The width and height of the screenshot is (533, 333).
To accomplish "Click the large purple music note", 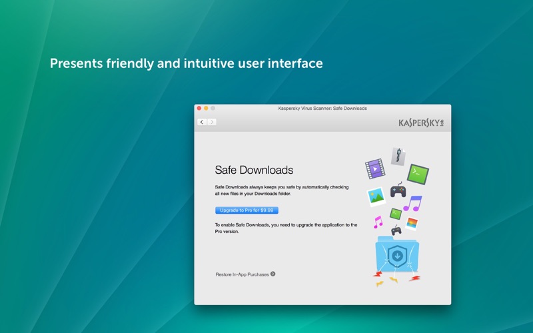I will [412, 203].
